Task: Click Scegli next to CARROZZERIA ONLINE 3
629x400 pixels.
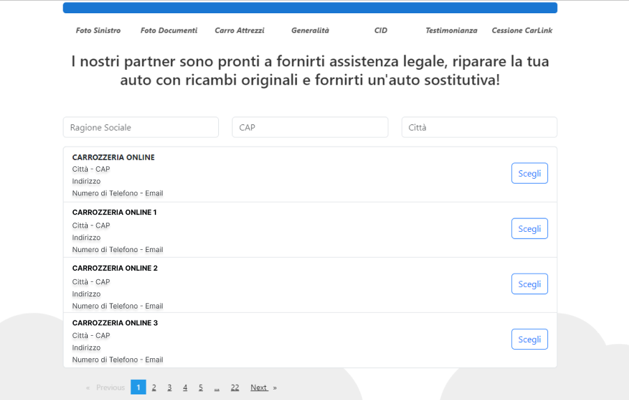Action: click(529, 339)
